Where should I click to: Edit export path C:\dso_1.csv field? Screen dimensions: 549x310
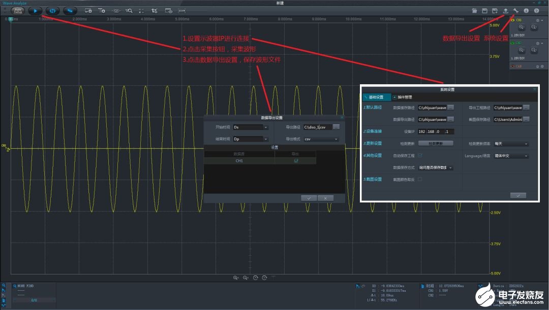click(x=317, y=127)
